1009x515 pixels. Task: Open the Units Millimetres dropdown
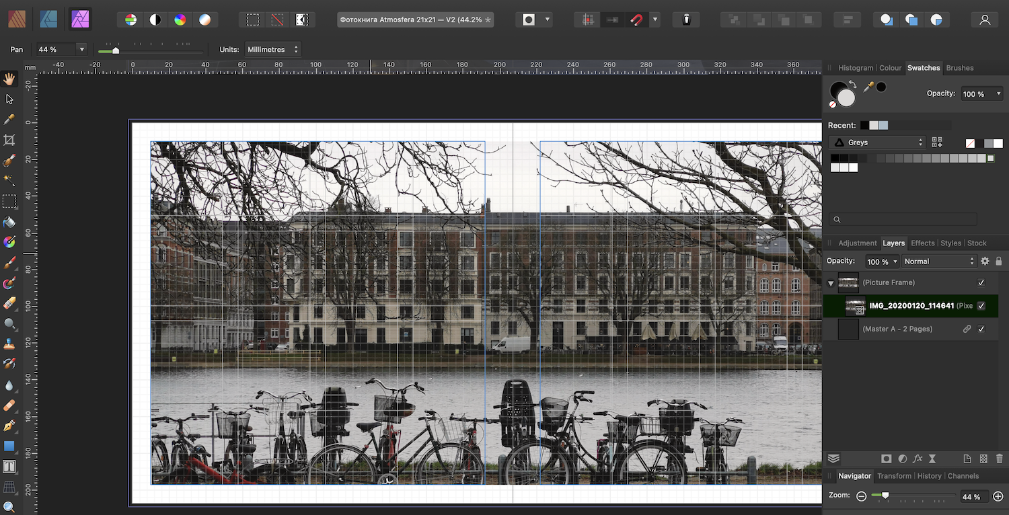coord(272,49)
